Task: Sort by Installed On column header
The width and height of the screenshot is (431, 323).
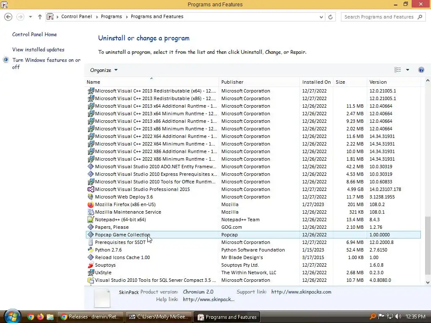Action: (x=317, y=82)
